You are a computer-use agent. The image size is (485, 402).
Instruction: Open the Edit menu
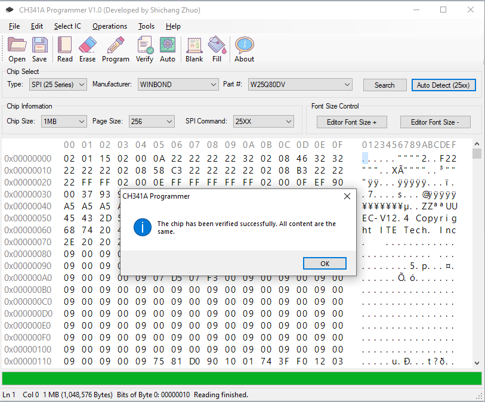click(x=37, y=26)
